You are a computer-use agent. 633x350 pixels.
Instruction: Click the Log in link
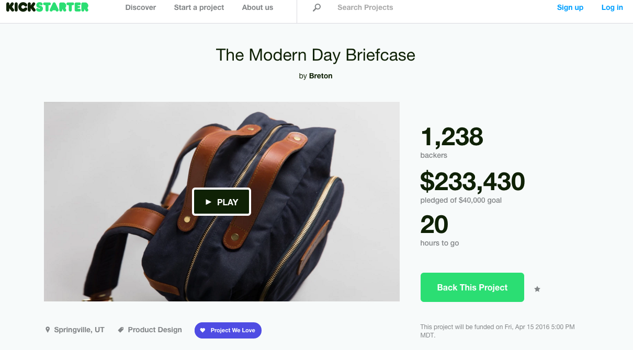tap(612, 7)
